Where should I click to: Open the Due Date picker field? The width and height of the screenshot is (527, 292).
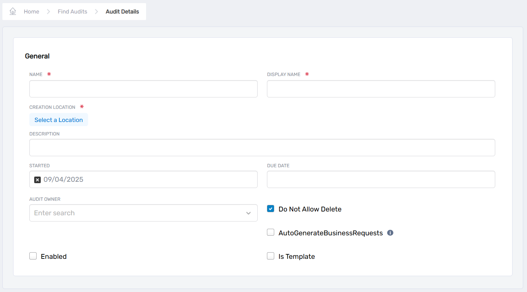pos(381,180)
